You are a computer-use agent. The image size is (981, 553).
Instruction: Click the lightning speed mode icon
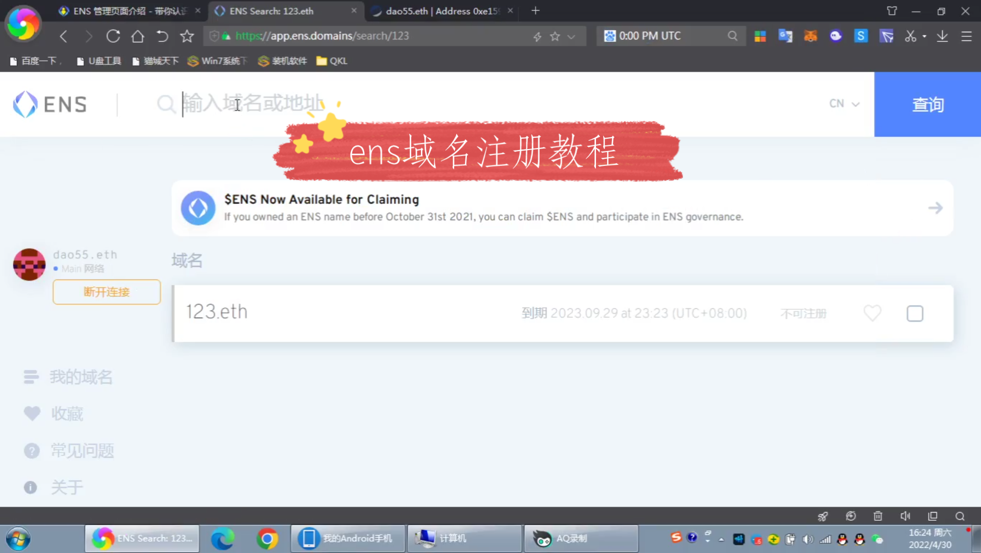(x=537, y=36)
